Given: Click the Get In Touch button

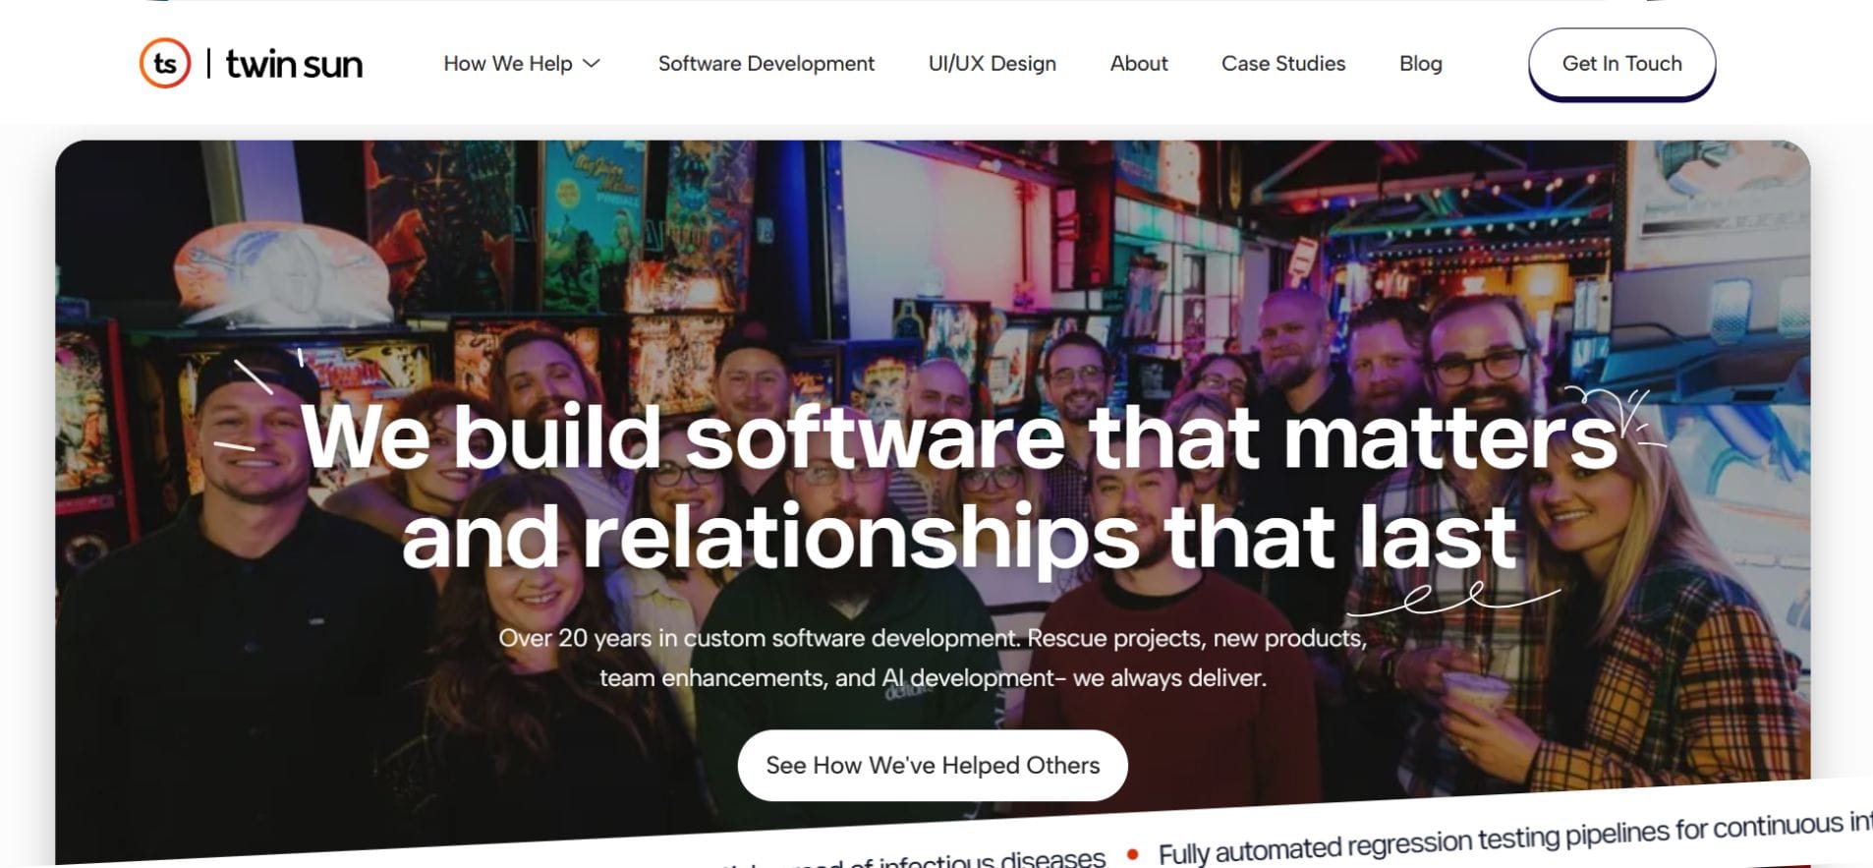Looking at the screenshot, I should point(1622,64).
